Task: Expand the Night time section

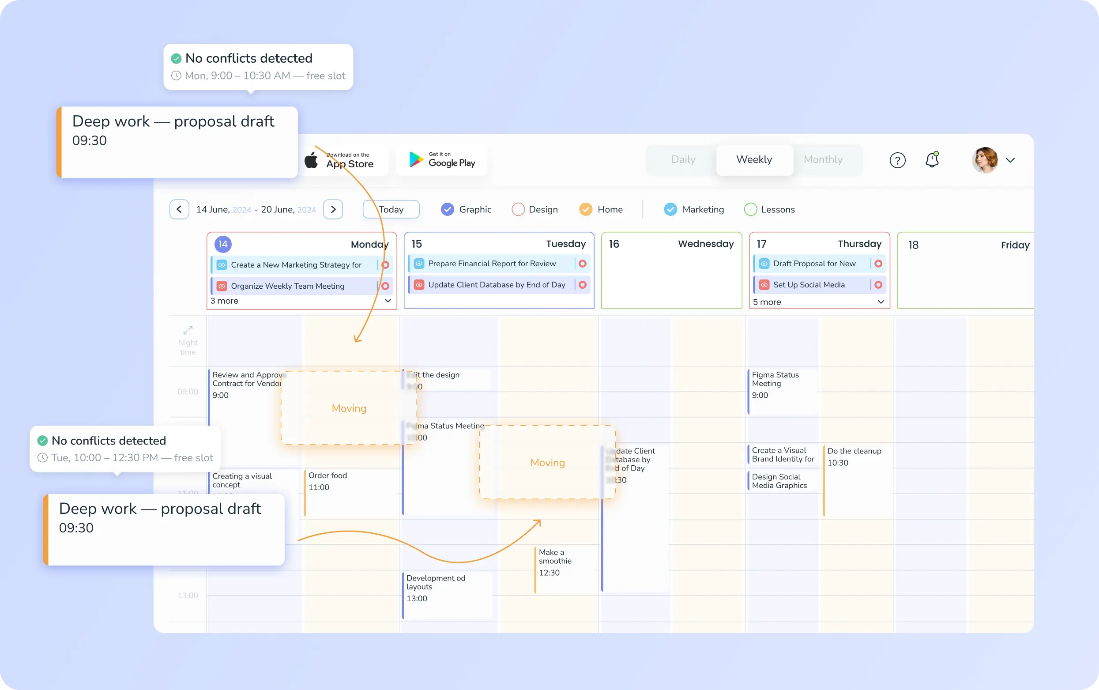Action: coord(188,340)
